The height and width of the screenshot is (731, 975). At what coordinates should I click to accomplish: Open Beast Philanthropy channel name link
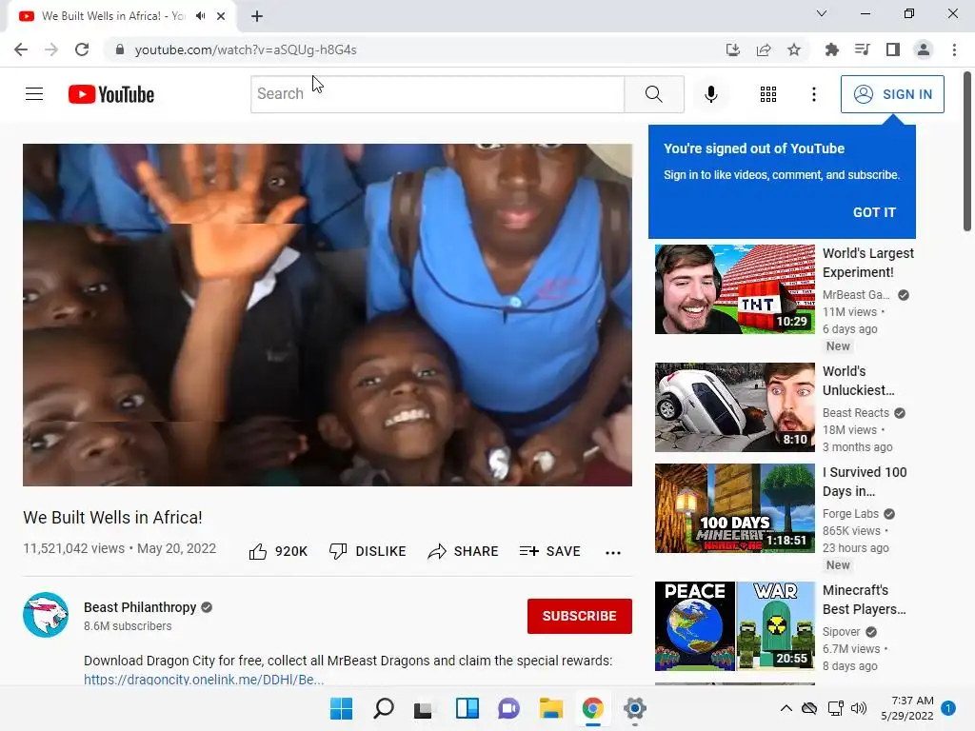coord(140,607)
